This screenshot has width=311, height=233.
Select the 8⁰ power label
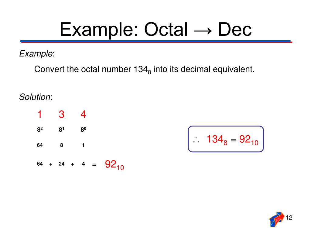click(x=83, y=130)
